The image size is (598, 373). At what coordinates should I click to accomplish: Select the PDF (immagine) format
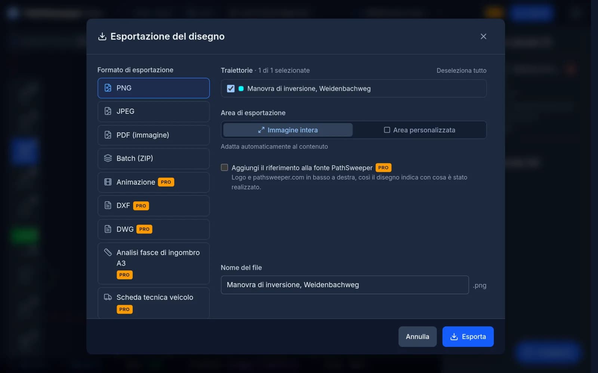[x=154, y=135]
